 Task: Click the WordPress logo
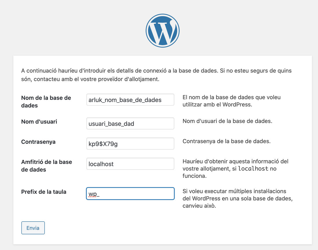[162, 31]
